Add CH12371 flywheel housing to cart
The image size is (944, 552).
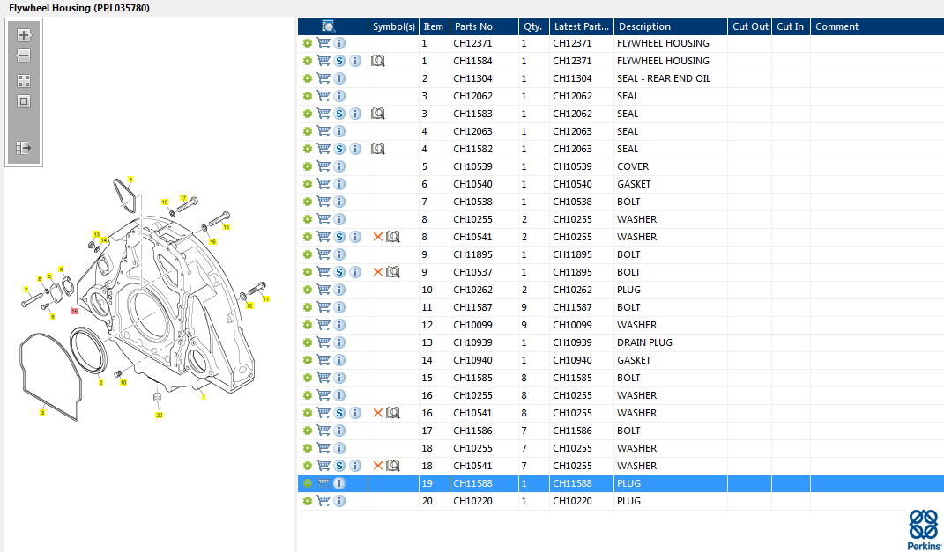323,43
